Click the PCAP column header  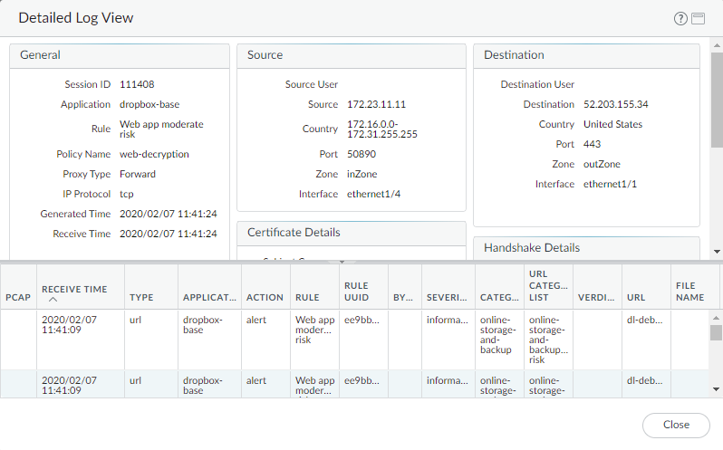tap(18, 297)
